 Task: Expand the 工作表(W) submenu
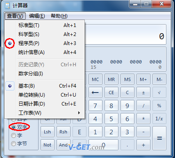point(44,113)
